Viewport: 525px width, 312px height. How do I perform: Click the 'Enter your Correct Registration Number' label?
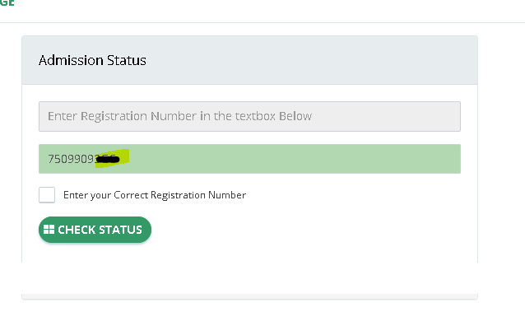[x=155, y=195]
